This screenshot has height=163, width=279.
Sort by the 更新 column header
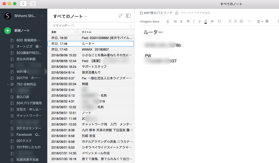(63, 32)
